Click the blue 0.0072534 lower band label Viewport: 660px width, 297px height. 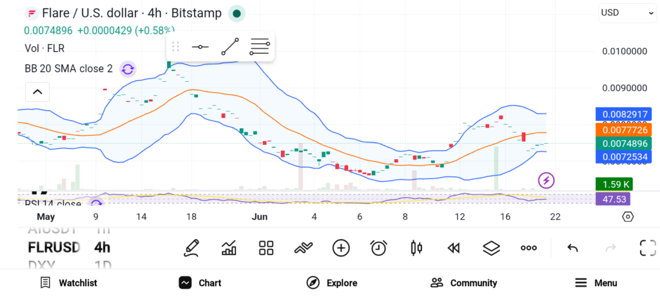click(624, 157)
